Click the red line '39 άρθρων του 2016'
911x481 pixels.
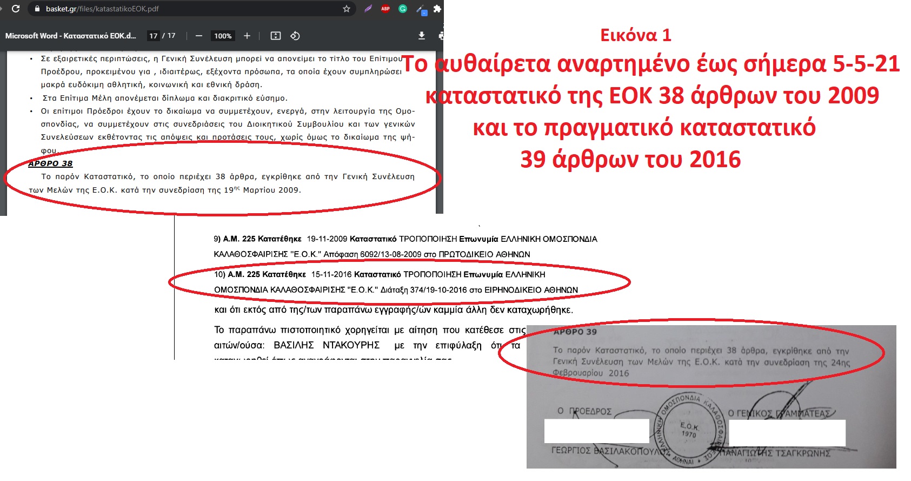coord(630,160)
